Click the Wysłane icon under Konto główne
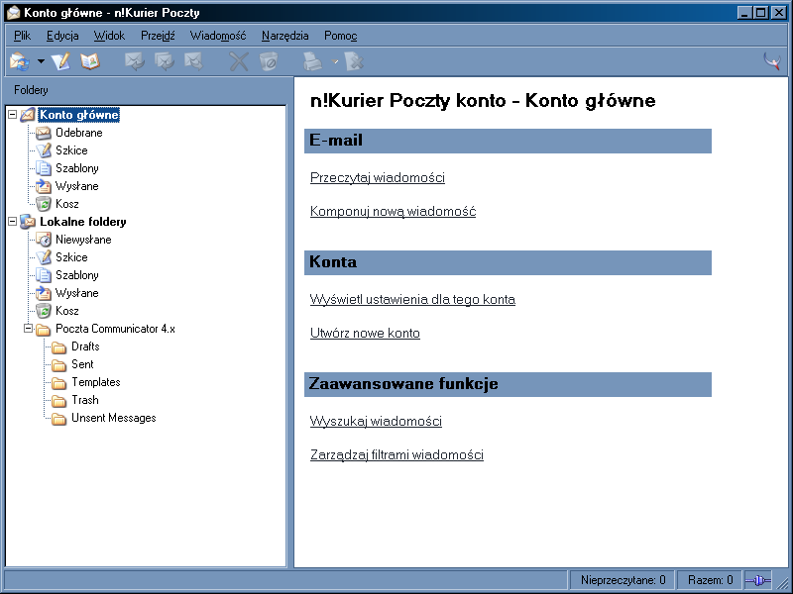Image resolution: width=793 pixels, height=594 pixels. tap(44, 186)
